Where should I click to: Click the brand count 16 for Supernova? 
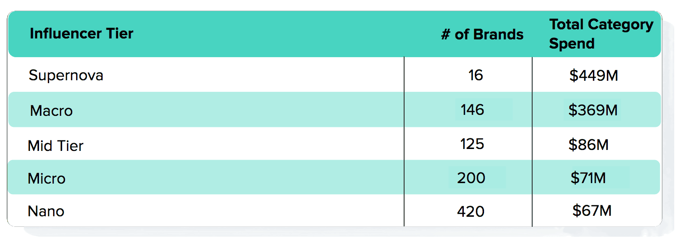pyautogui.click(x=475, y=75)
